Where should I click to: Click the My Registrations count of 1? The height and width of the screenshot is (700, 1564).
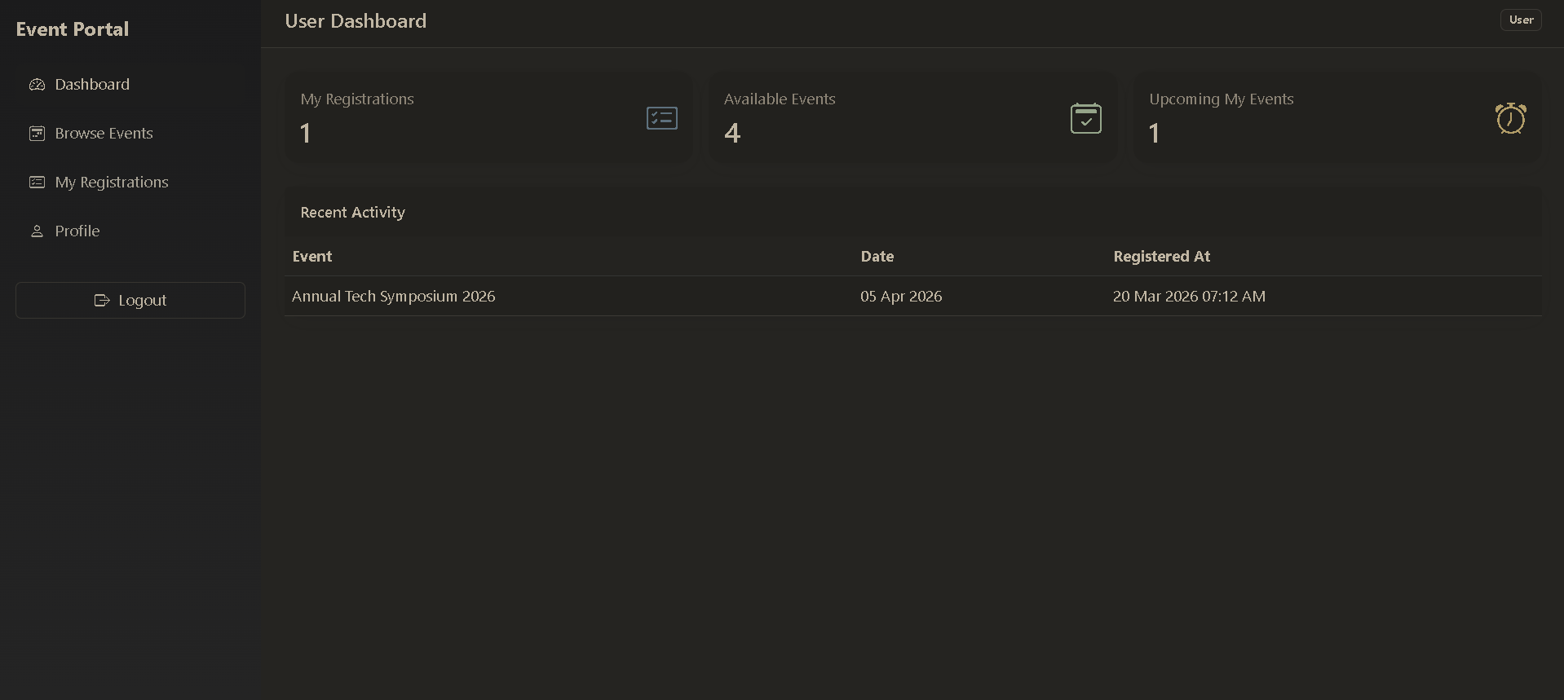pos(305,133)
